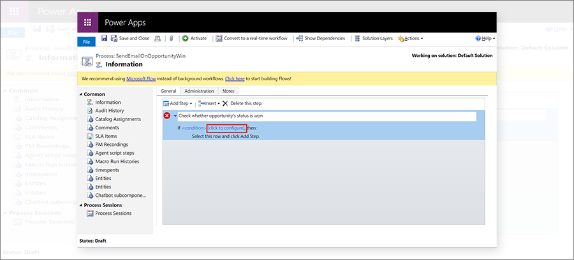Click the Save floppy disk icon

pos(105,38)
